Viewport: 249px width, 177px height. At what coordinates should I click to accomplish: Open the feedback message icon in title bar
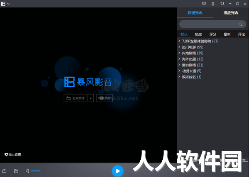(x=204, y=4)
